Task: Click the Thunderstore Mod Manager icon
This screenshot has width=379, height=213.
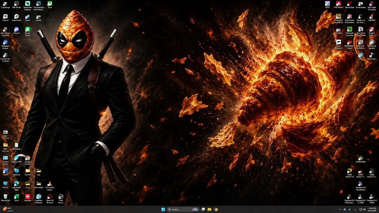Action: click(x=39, y=6)
